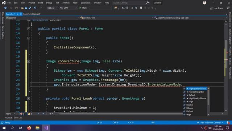This screenshot has width=232, height=131.
Task: Click the New Project toolbar icon
Action: pos(16,8)
